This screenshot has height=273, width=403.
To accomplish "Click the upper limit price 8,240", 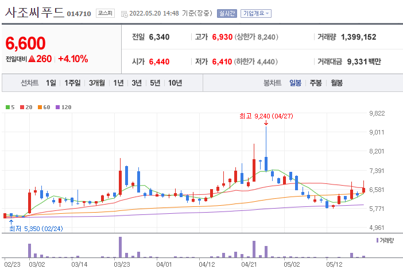I will point(266,37).
